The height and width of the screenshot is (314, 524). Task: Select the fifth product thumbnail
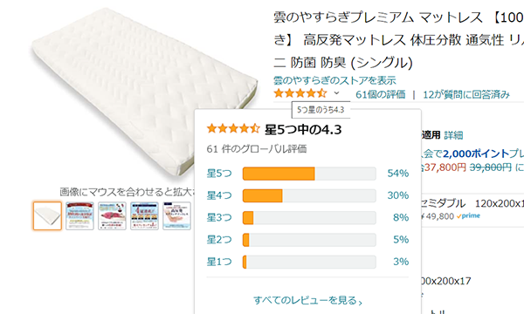176,216
